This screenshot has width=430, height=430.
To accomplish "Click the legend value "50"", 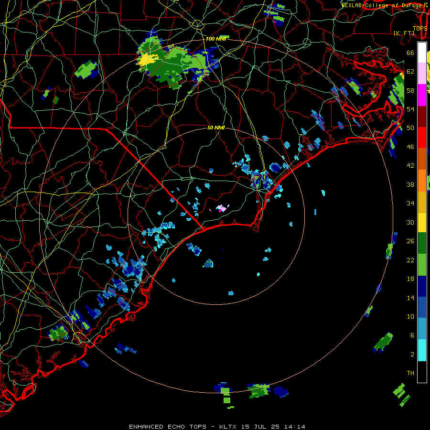I will pos(410,128).
